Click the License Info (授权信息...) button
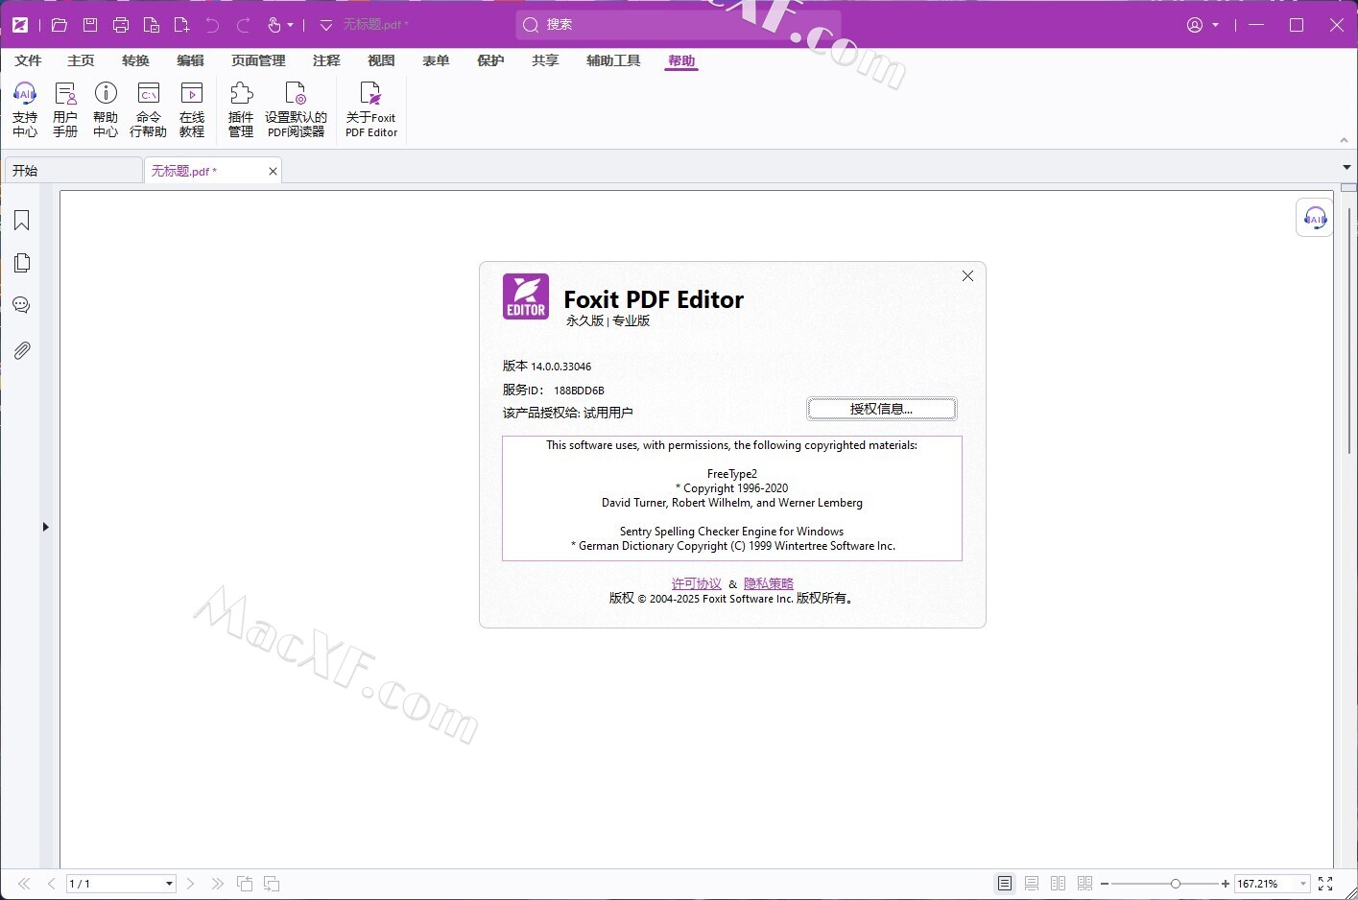This screenshot has height=900, width=1358. tap(881, 409)
